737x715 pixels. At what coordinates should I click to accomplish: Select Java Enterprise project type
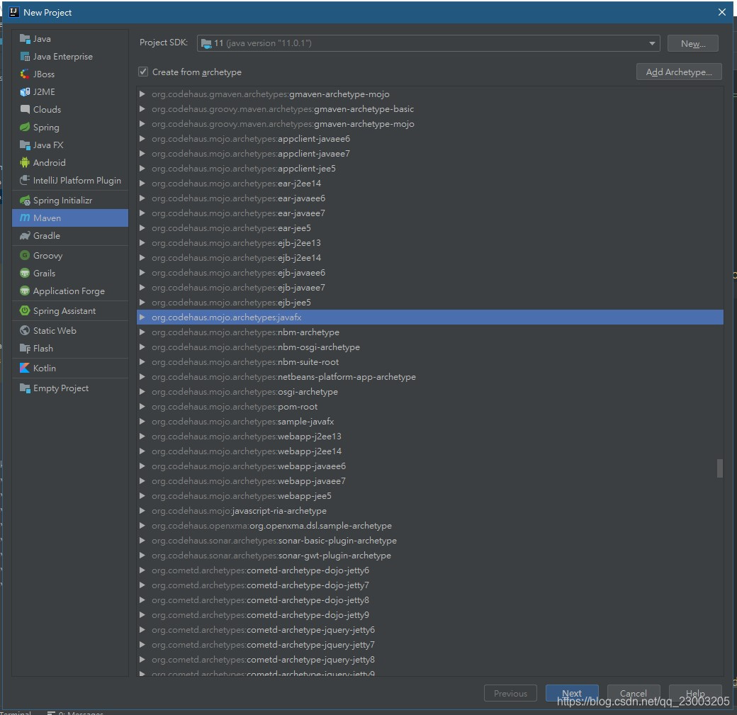point(70,57)
